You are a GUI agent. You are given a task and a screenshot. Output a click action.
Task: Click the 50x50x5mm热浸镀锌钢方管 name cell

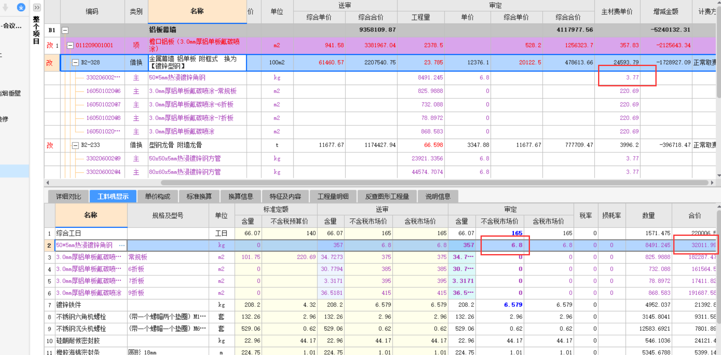(x=197, y=159)
